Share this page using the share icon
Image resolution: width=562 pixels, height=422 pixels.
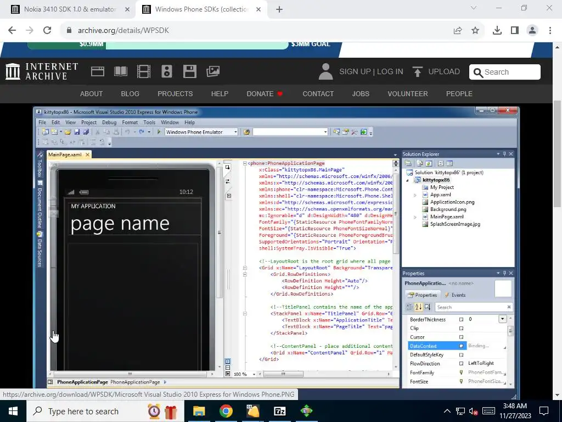(458, 31)
